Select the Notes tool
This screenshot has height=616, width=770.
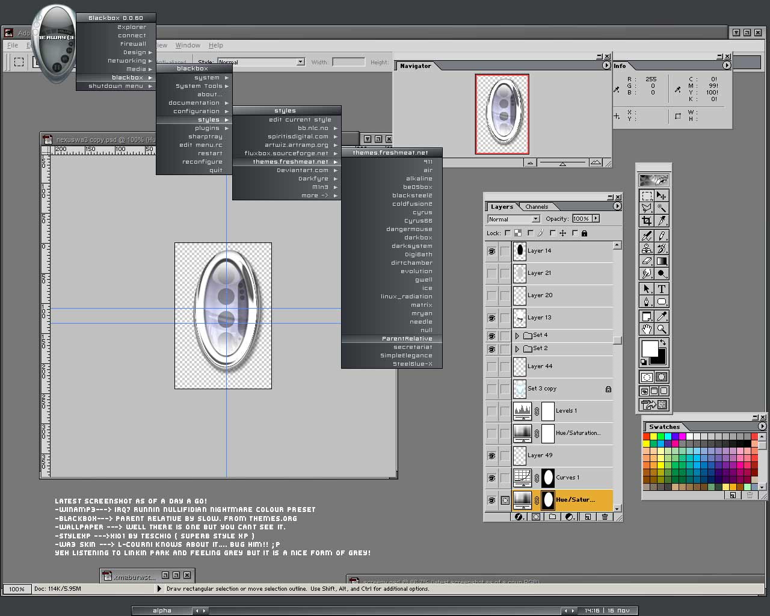click(x=647, y=316)
